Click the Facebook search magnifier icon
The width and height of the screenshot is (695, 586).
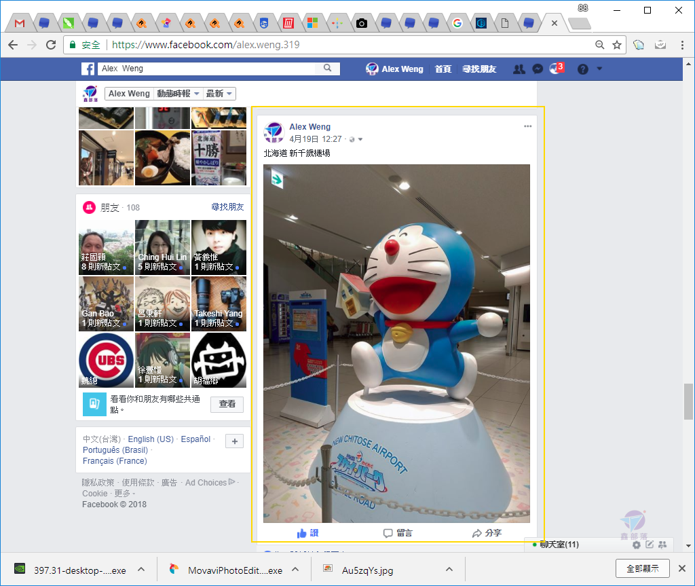328,69
